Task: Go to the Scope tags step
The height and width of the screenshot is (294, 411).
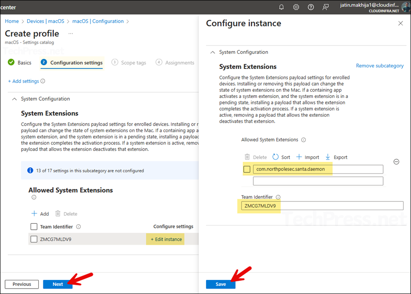Action: (128, 63)
